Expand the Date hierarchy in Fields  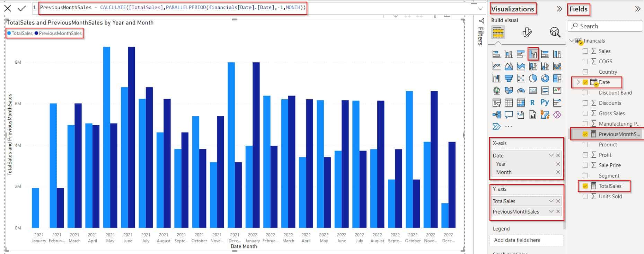577,82
